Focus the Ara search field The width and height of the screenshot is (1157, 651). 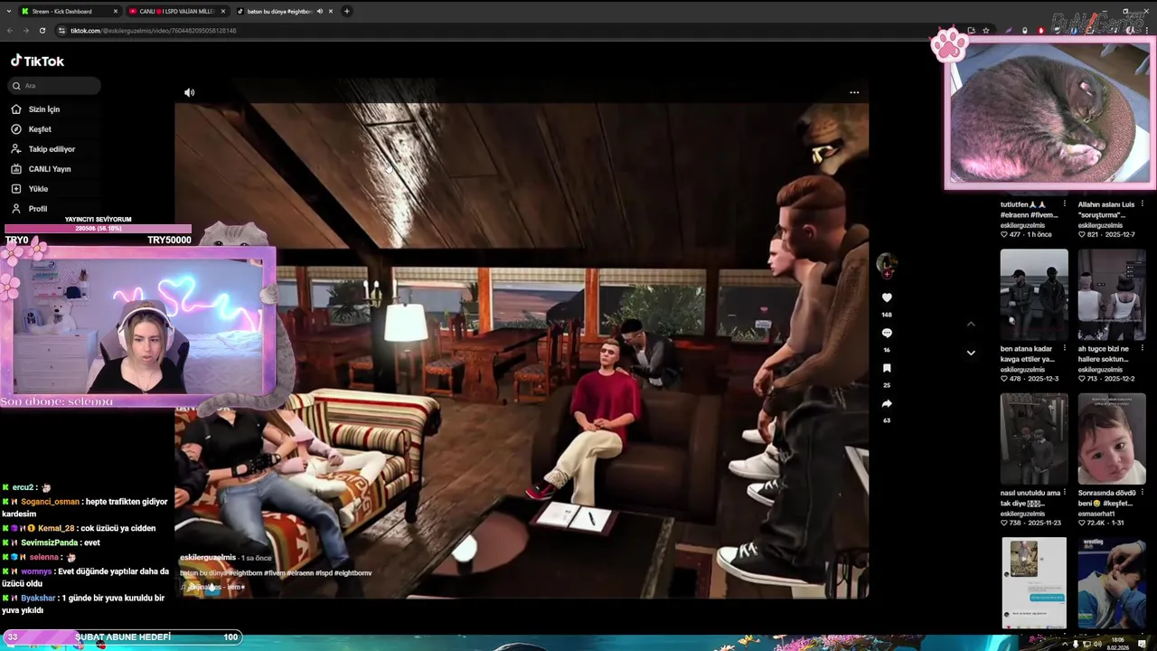[55, 86]
